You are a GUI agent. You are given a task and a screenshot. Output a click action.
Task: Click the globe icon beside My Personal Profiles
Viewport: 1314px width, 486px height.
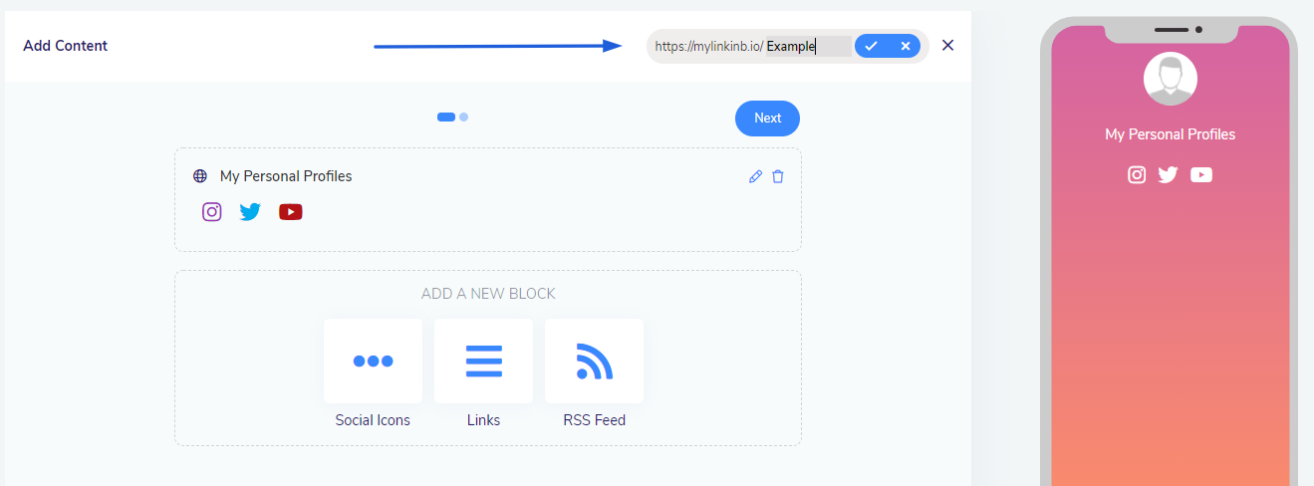(x=200, y=176)
